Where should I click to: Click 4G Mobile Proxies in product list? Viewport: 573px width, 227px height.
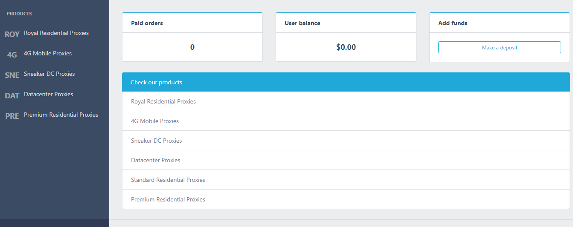point(155,121)
